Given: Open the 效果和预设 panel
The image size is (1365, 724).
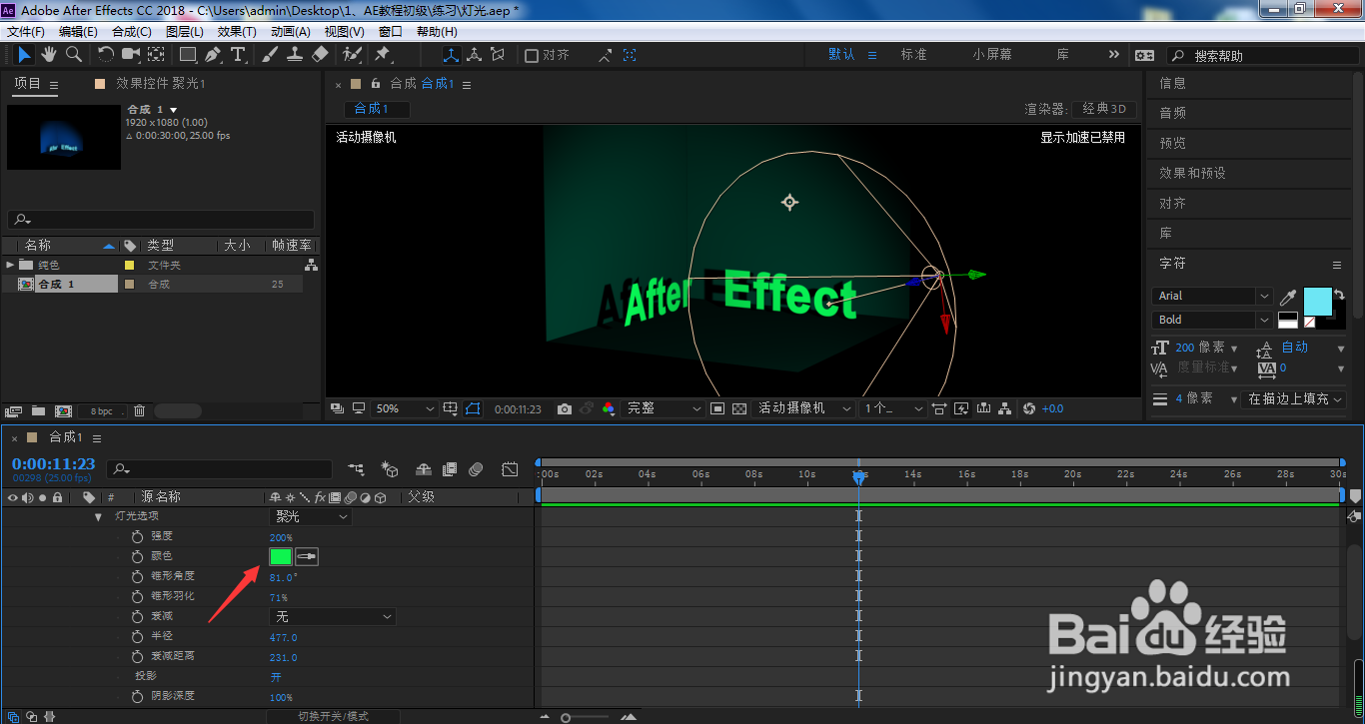Looking at the screenshot, I should pyautogui.click(x=1192, y=173).
